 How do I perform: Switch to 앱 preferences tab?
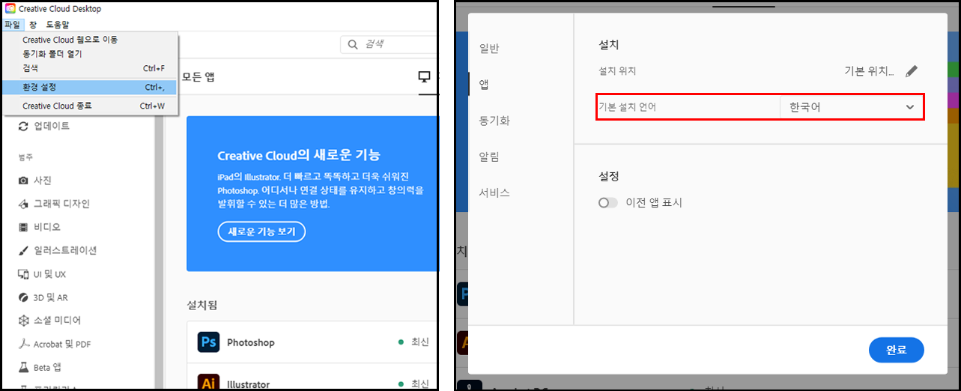(485, 85)
